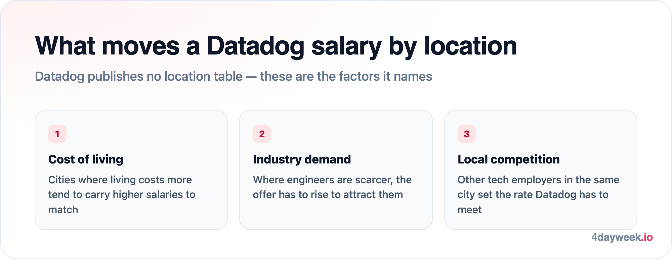This screenshot has height=260, width=672.
Task: Select the Industry demand heading
Action: tap(302, 159)
